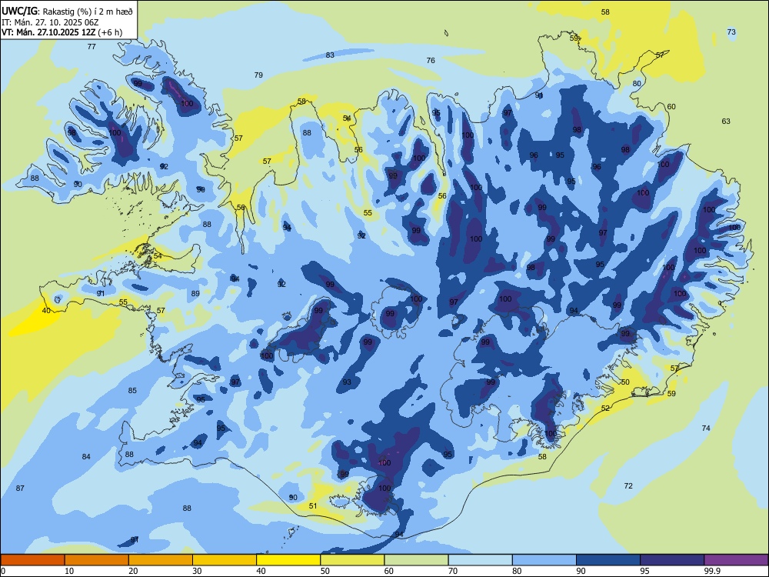Click the 30–40 golden legend swatch
Screen dimensions: 769x577
pos(225,560)
